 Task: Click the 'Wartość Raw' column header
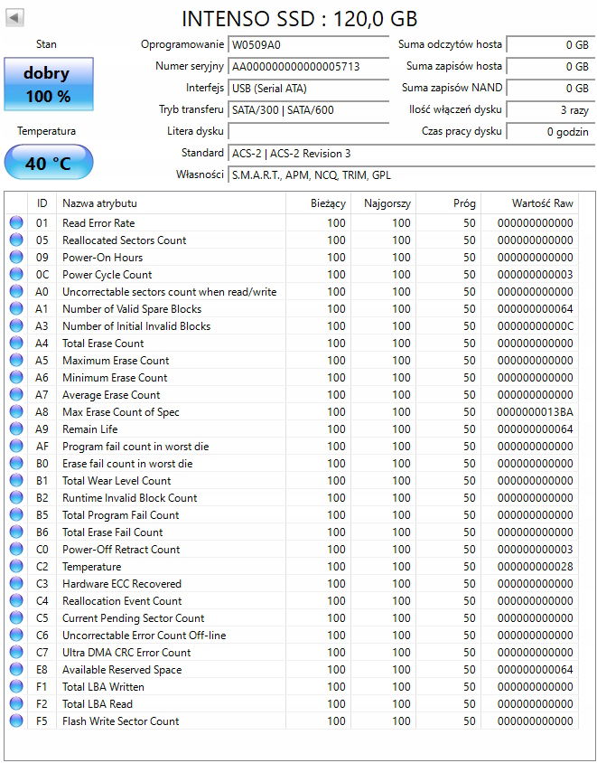click(542, 203)
